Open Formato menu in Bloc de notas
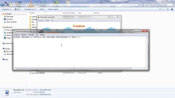175x98 pixels. (31, 35)
